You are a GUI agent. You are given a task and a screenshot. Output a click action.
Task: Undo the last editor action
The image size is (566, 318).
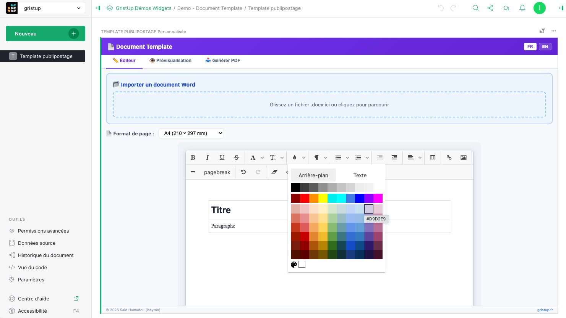(243, 172)
